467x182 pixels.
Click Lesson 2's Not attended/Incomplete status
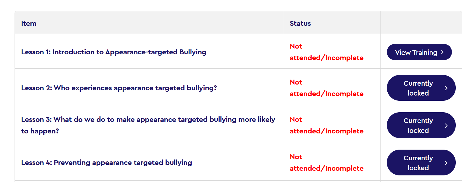coord(326,88)
